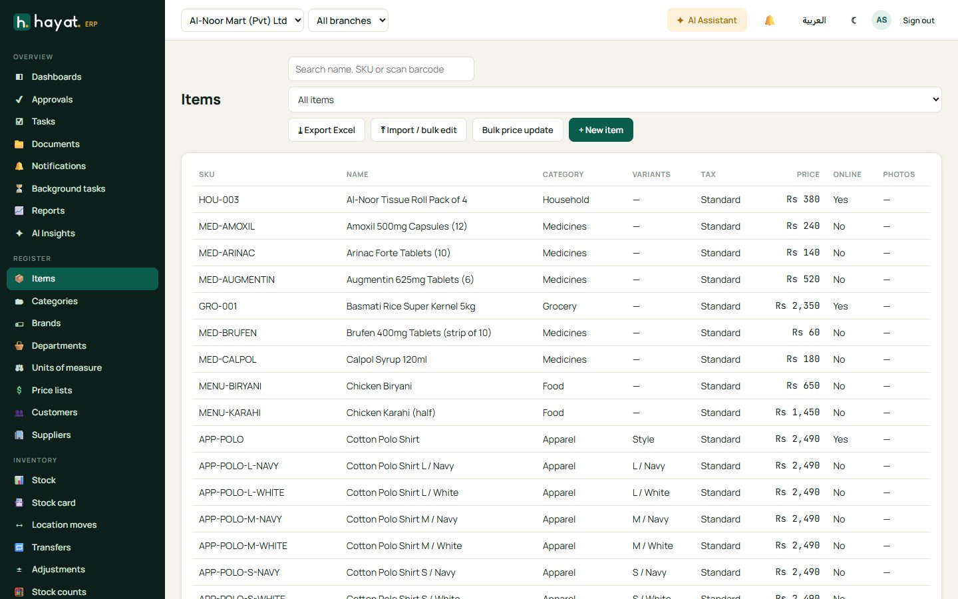Click SKU APP-POLO-M-WHITE
Screen dimensions: 958x599
[243, 546]
